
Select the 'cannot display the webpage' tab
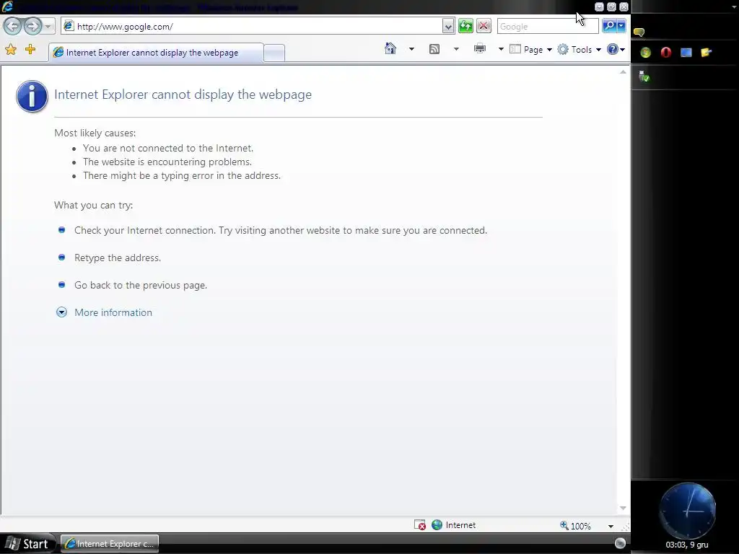[x=156, y=53]
